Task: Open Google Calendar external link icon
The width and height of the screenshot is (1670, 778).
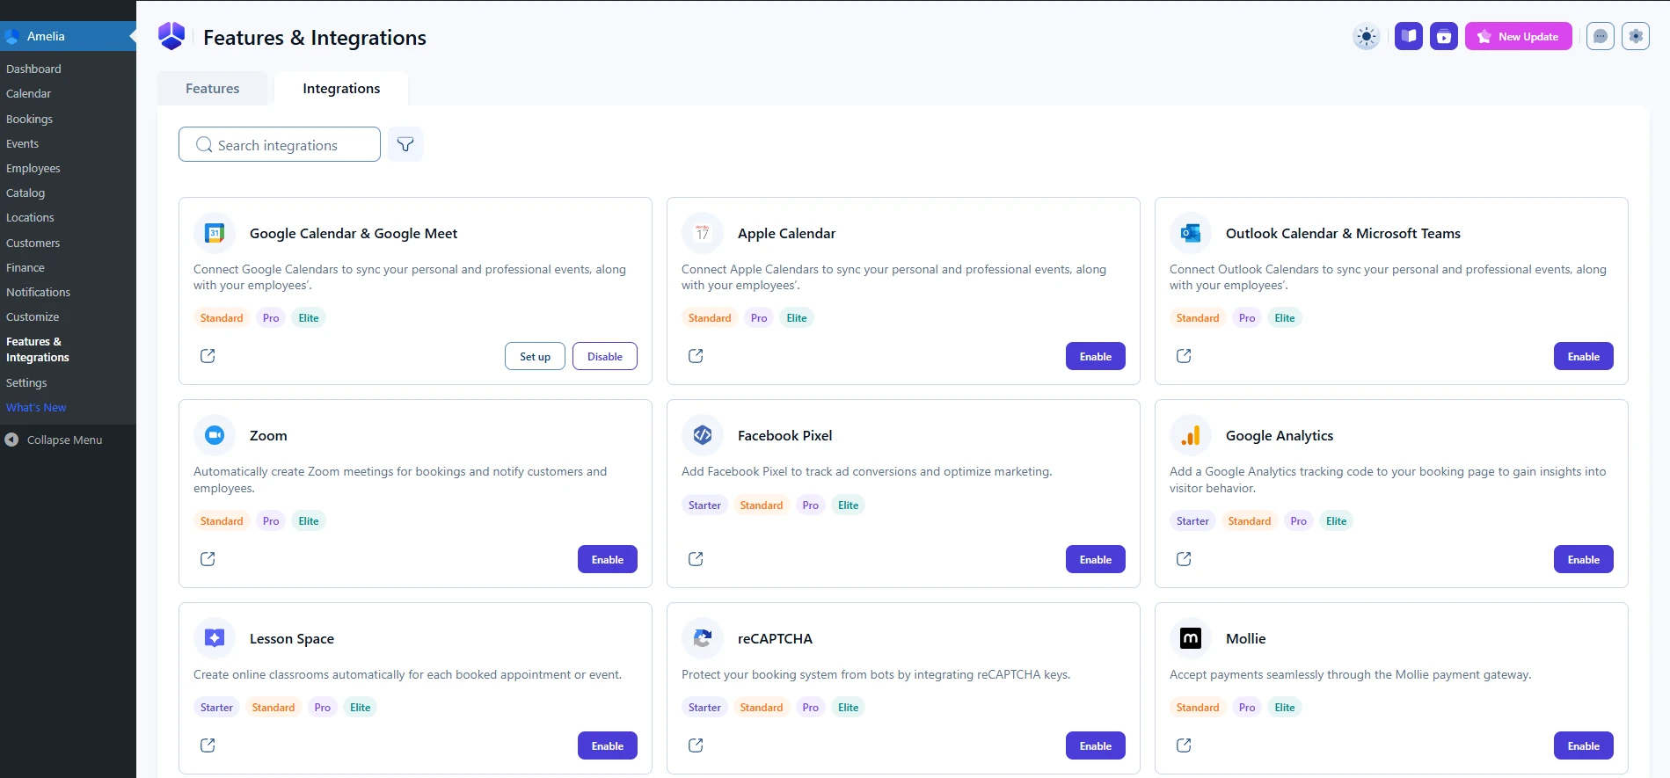Action: pyautogui.click(x=208, y=356)
